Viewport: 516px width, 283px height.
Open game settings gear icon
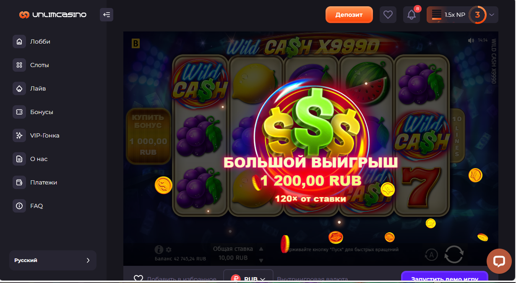coord(169,249)
